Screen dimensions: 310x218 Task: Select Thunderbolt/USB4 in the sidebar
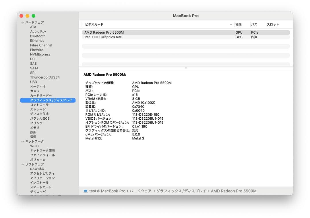[45, 77]
